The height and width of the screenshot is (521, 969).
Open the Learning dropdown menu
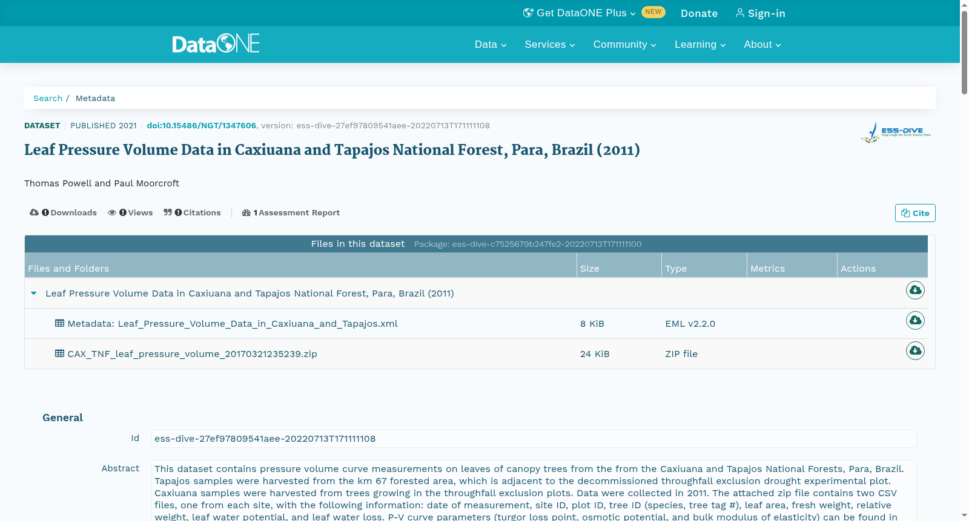700,45
